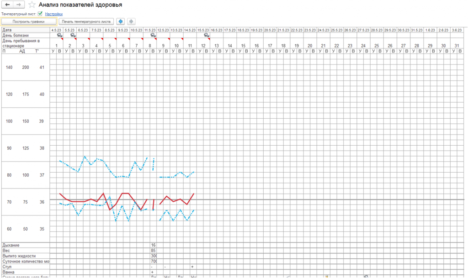The image size is (468, 278).
Task: Click the title Анализ показателей здоровья
Action: click(80, 5)
